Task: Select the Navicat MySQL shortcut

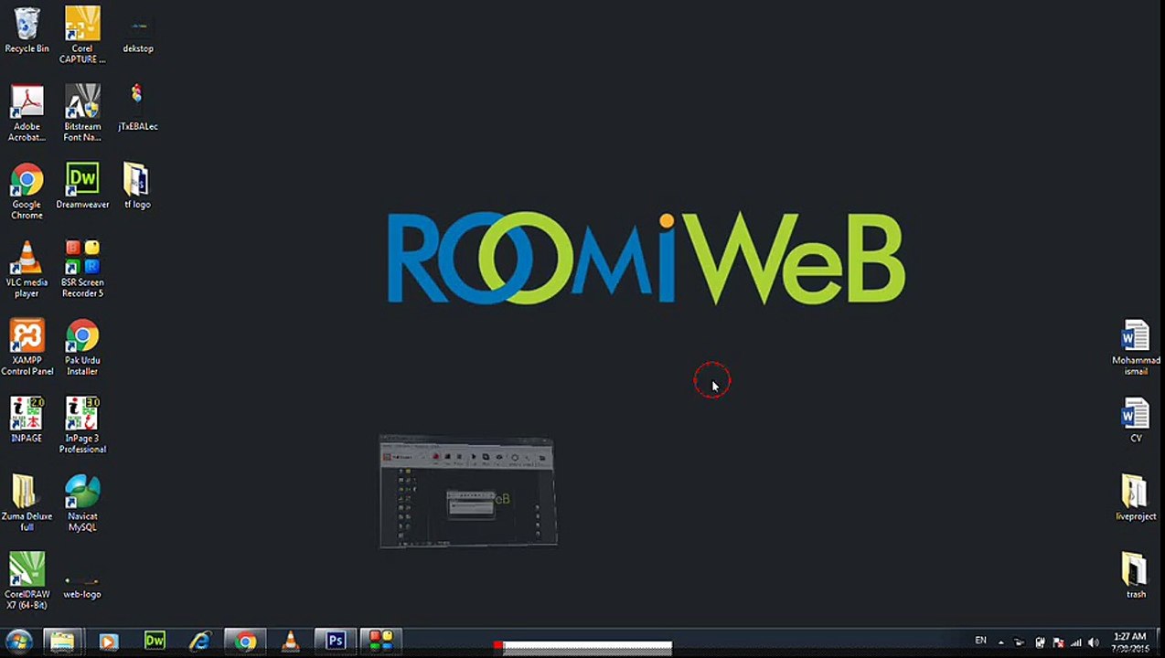Action: pyautogui.click(x=82, y=503)
